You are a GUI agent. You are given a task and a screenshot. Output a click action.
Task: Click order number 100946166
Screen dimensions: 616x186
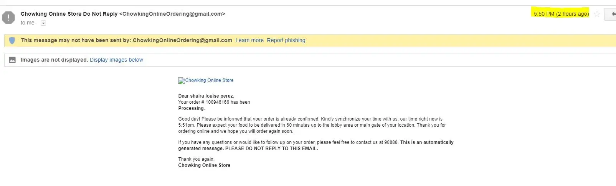tap(217, 102)
